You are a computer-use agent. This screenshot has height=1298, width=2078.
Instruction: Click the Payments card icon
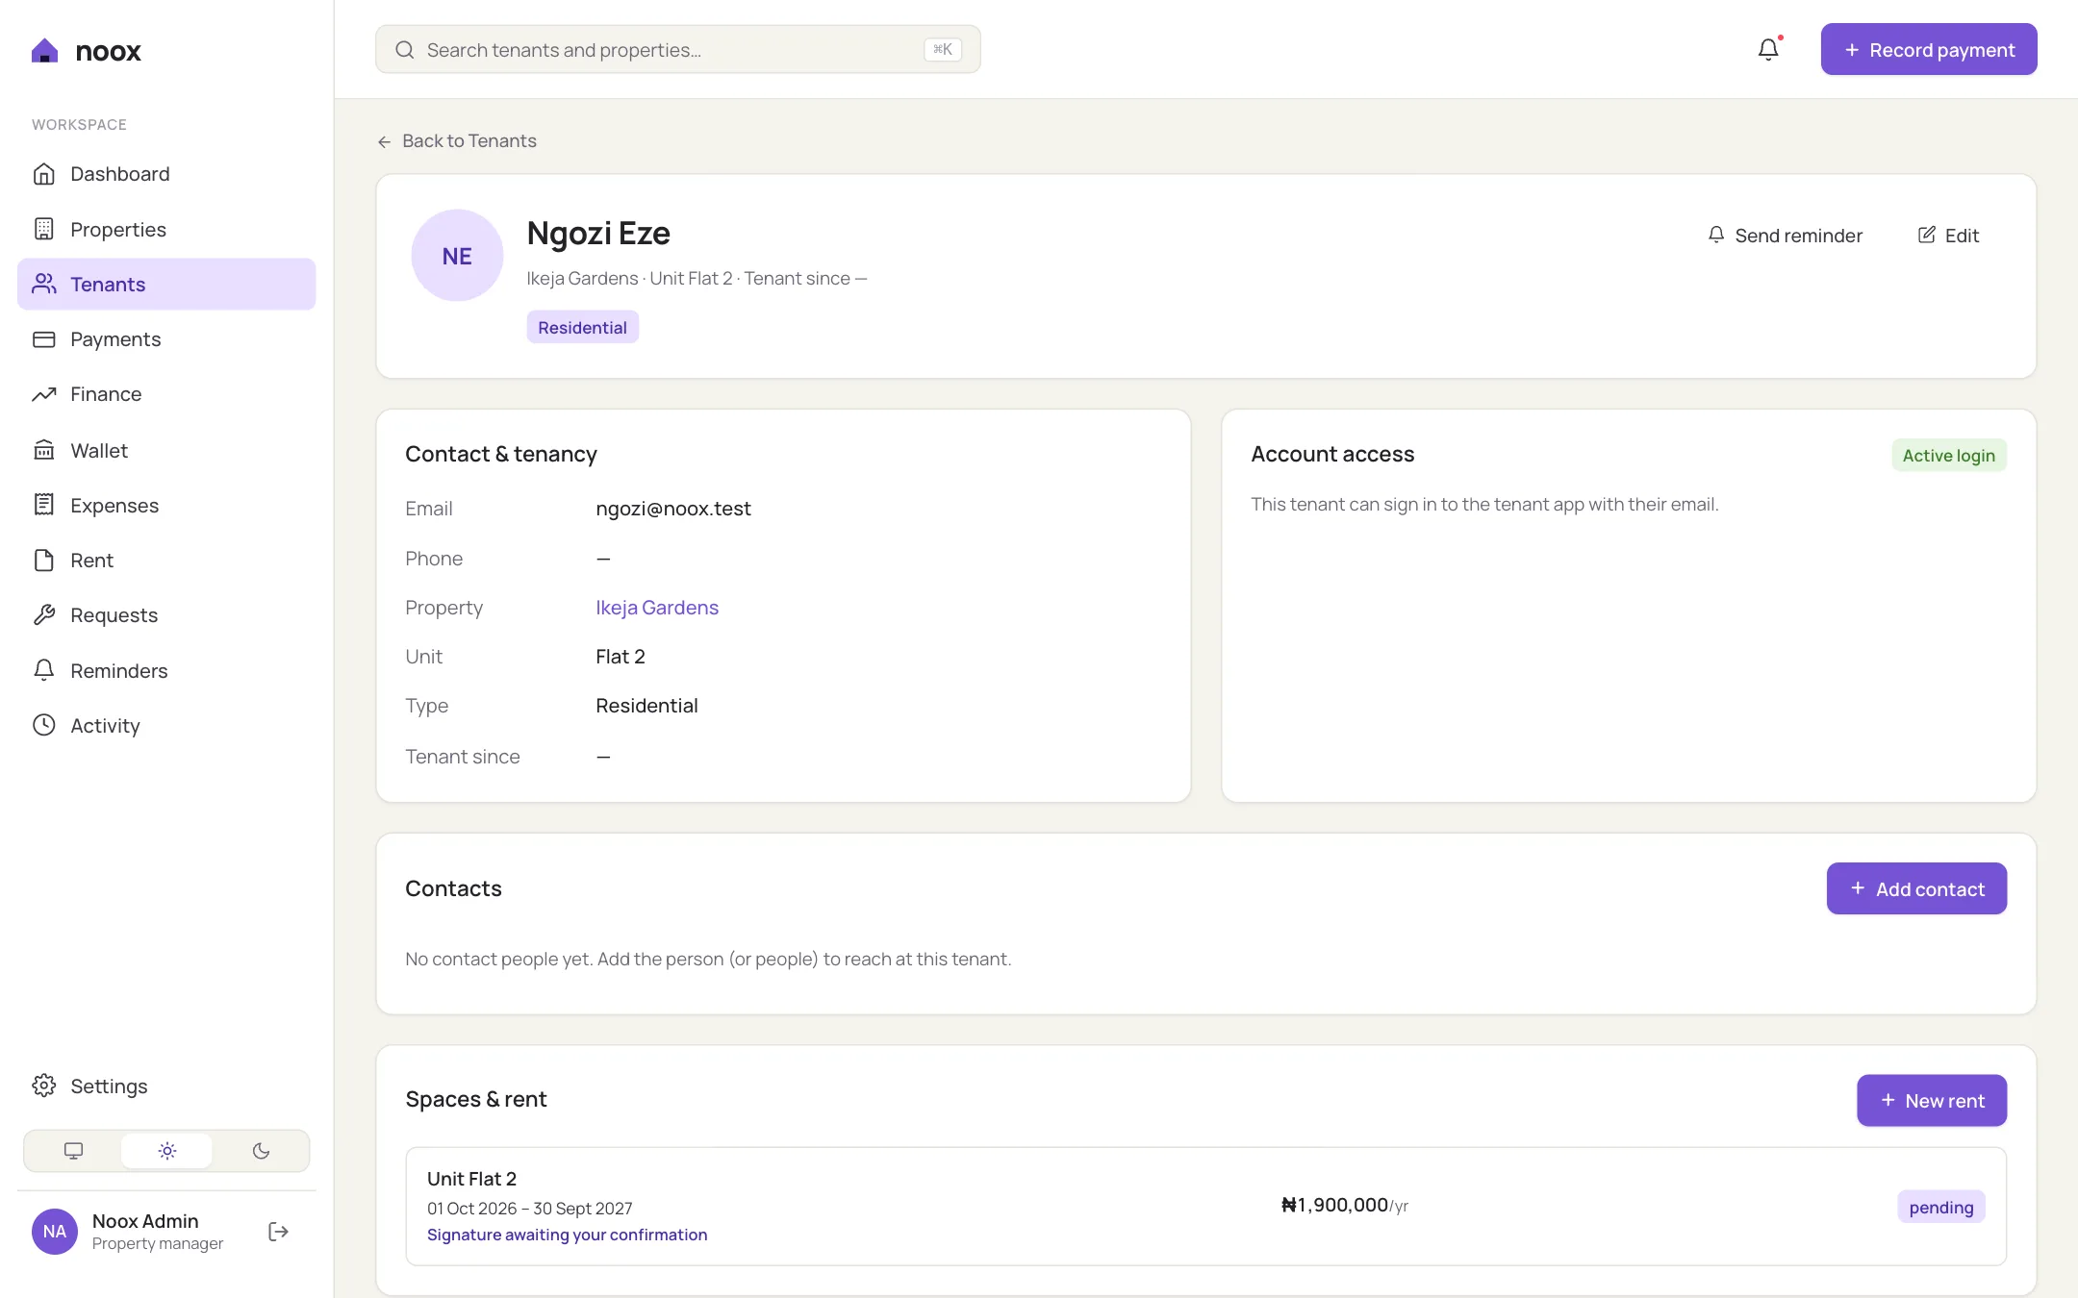[44, 339]
